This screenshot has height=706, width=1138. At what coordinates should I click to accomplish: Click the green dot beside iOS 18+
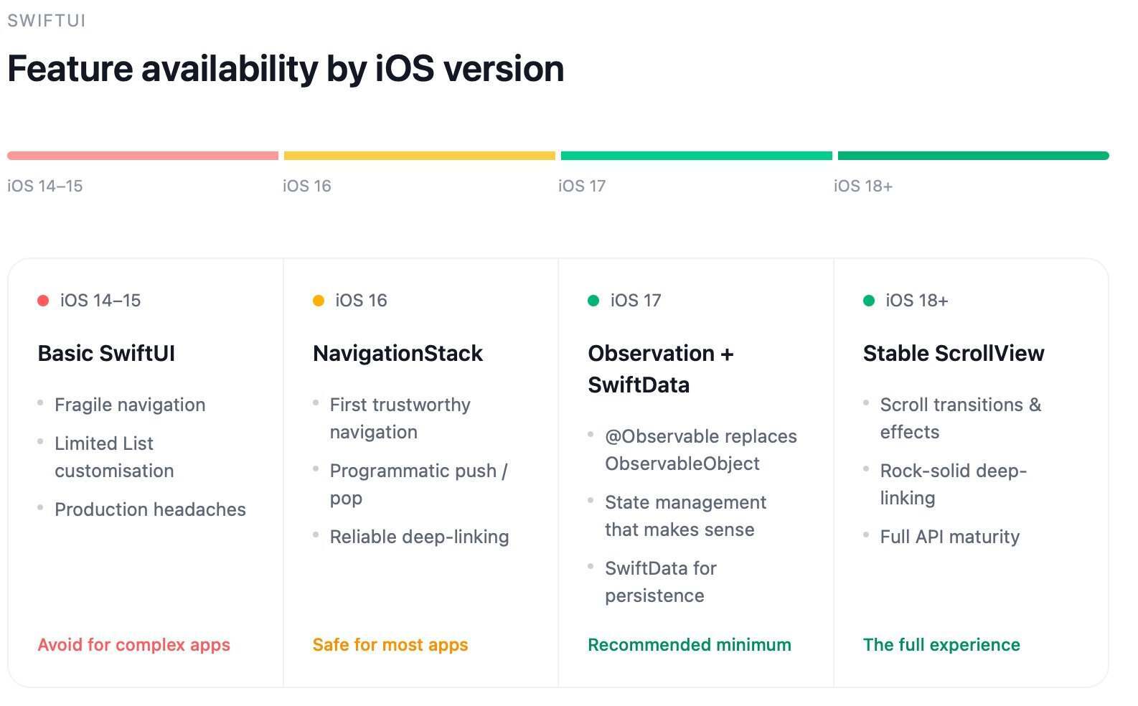pos(869,301)
